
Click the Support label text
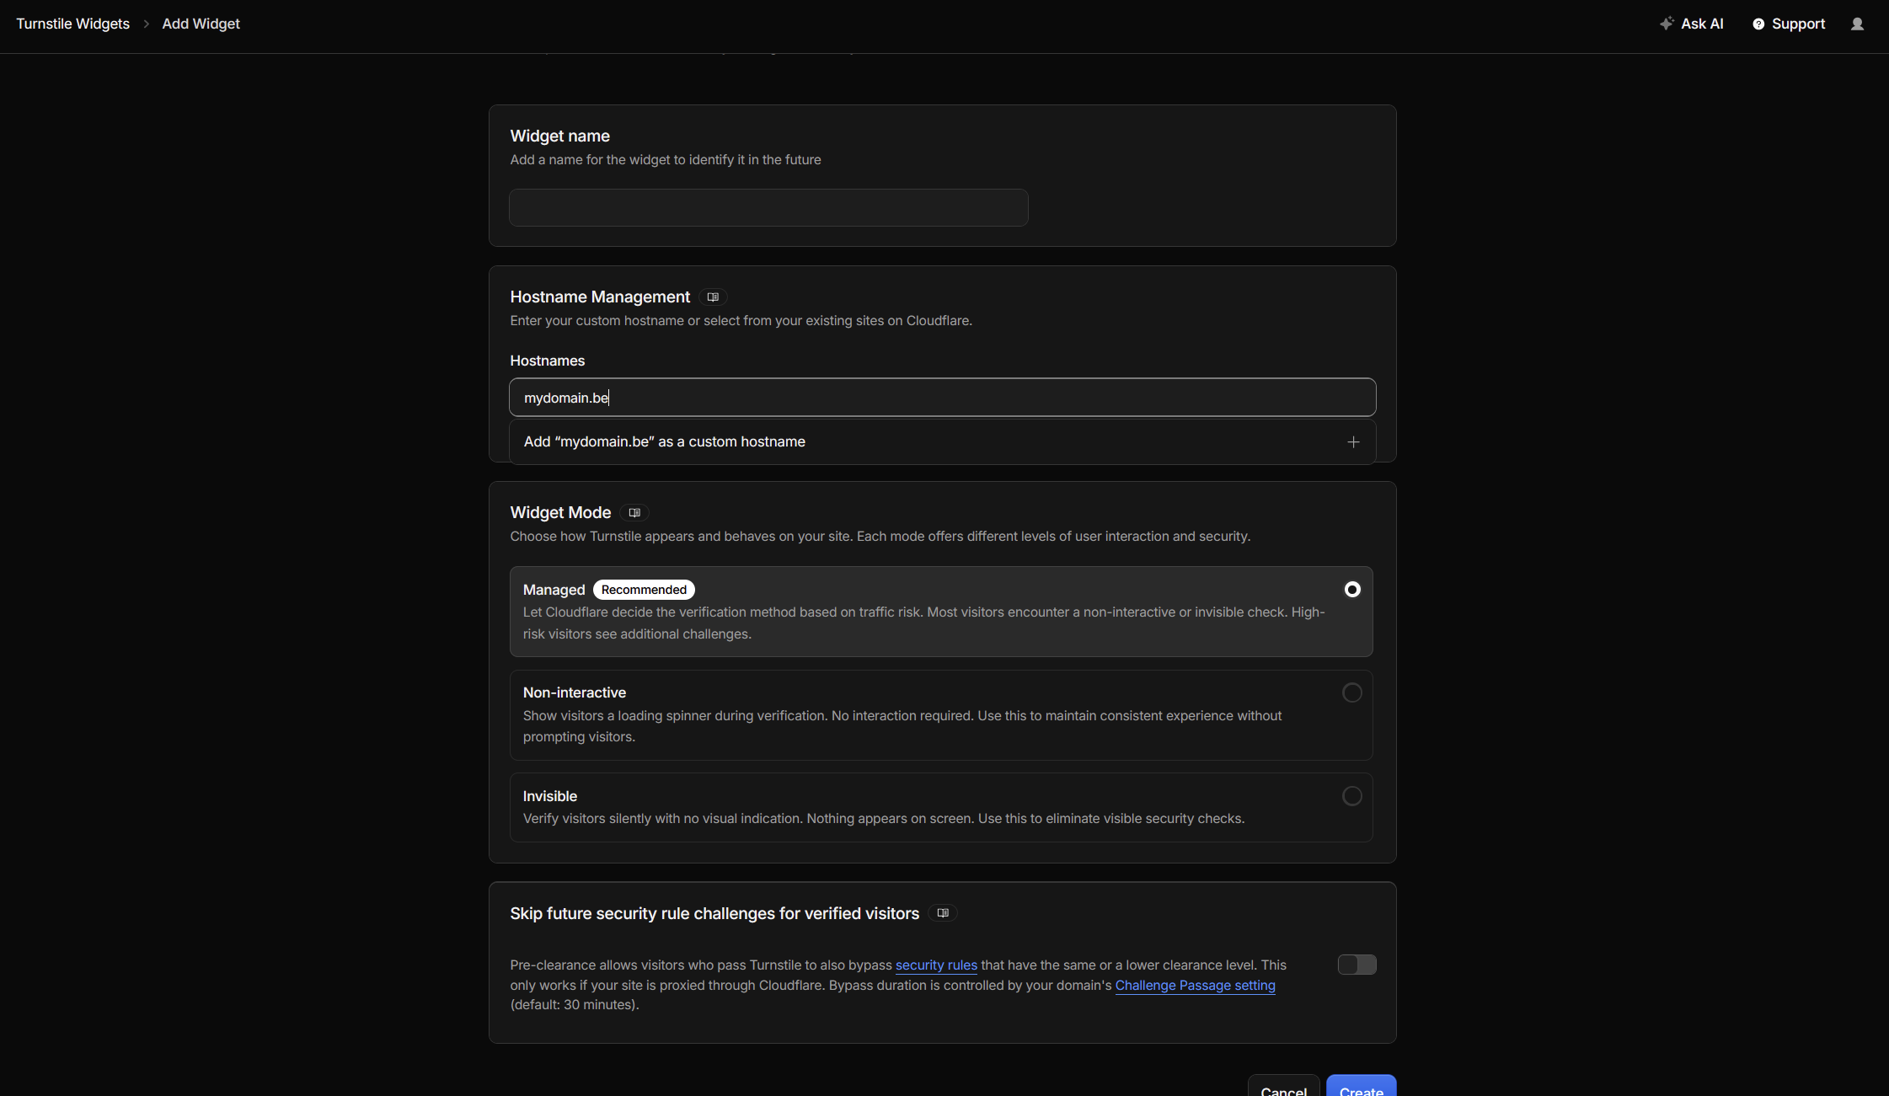[1798, 24]
